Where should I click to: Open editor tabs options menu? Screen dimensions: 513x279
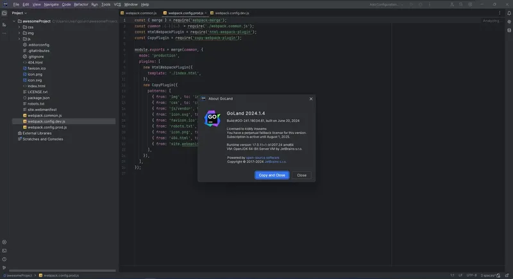(500, 13)
